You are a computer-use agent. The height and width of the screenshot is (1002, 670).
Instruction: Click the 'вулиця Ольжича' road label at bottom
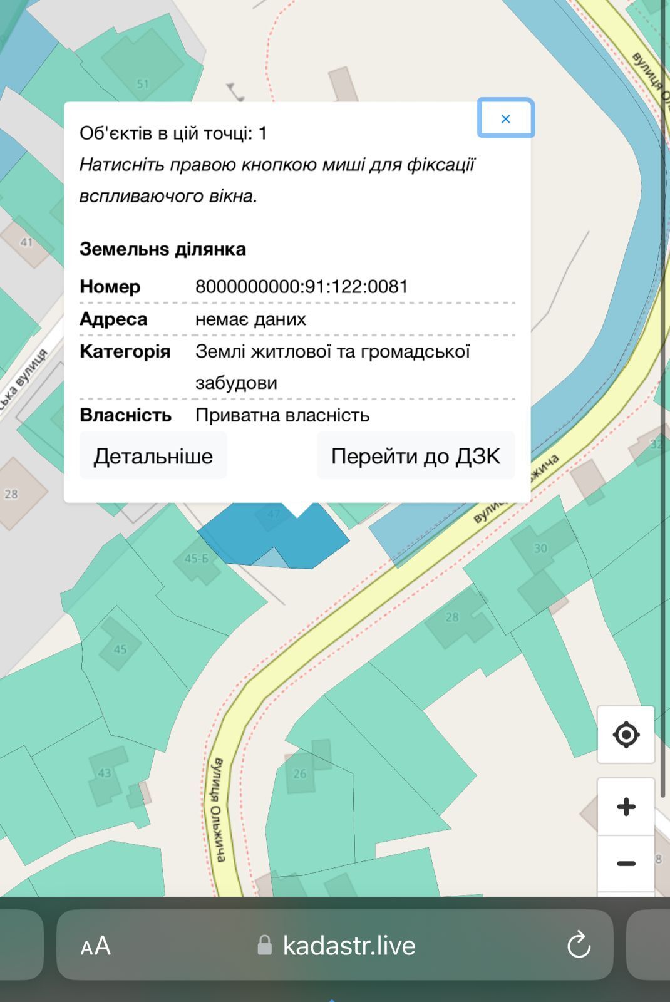217,810
